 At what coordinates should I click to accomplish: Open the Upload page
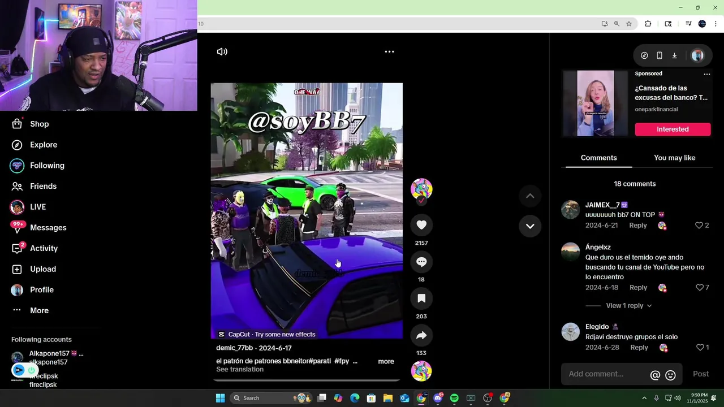pos(34,269)
